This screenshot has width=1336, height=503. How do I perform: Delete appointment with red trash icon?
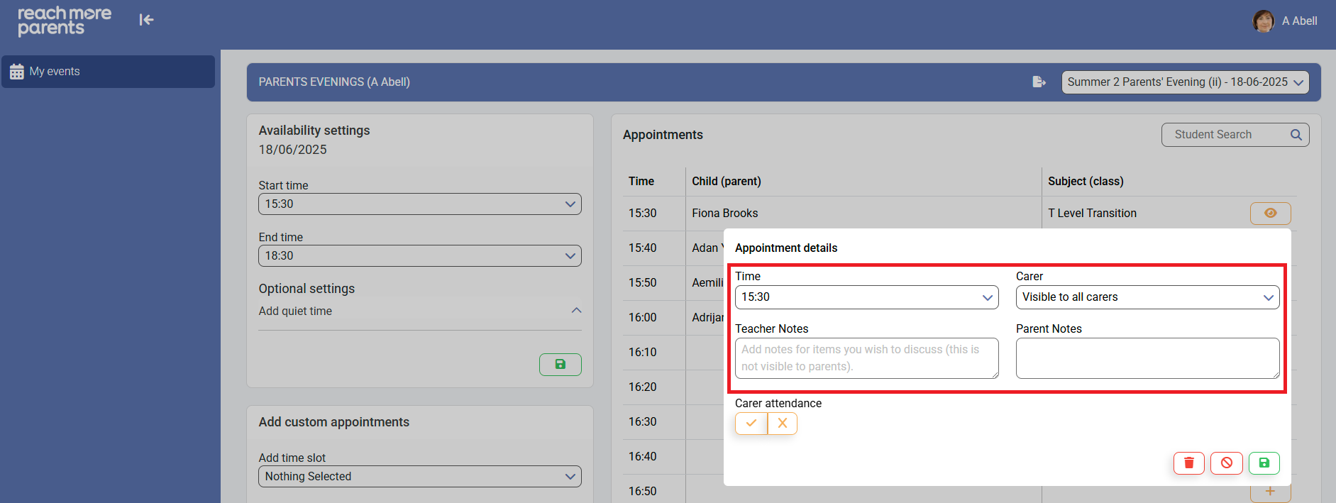click(x=1188, y=463)
